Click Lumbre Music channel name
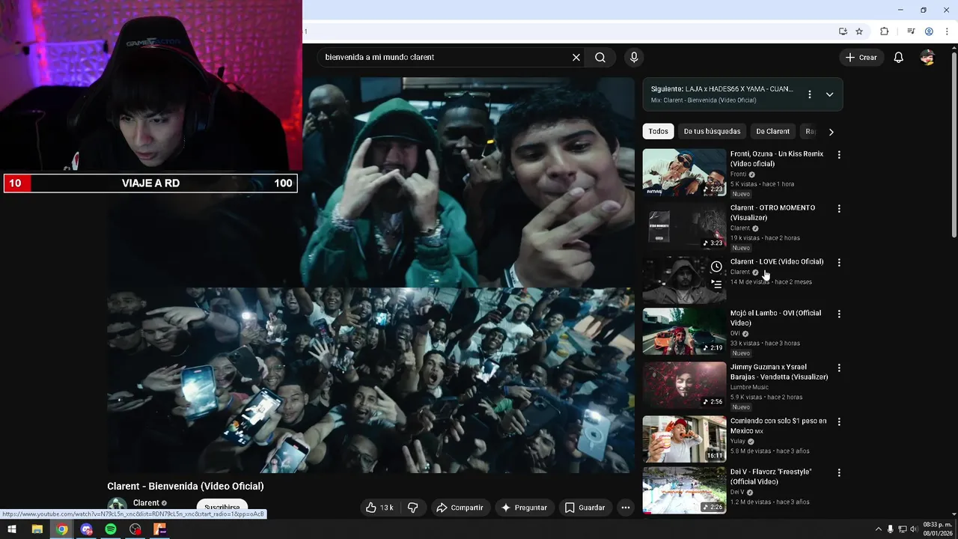Image resolution: width=958 pixels, height=539 pixels. point(749,387)
